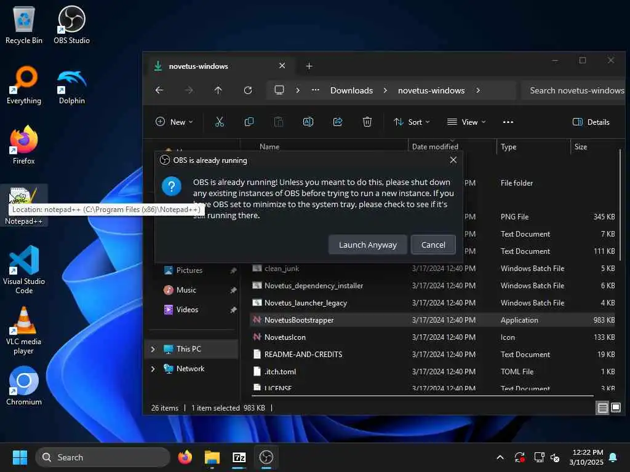Image resolution: width=630 pixels, height=472 pixels.
Task: Open the Sort dropdown menu
Action: [412, 122]
